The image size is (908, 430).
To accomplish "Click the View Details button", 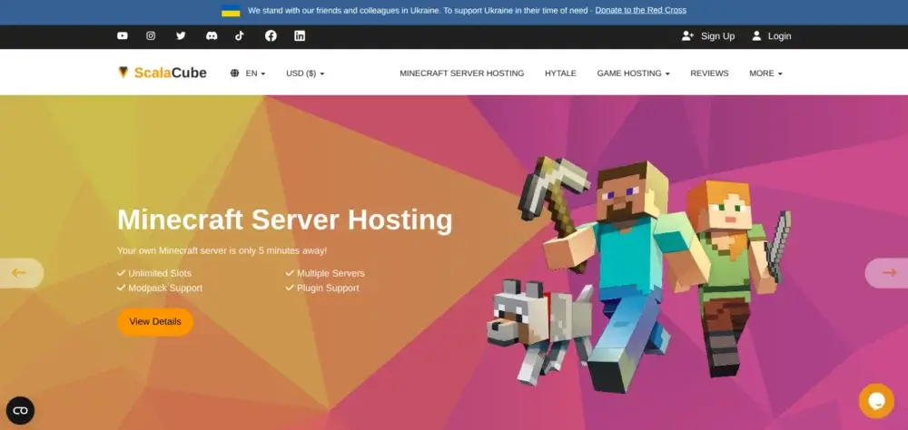I will 155,322.
